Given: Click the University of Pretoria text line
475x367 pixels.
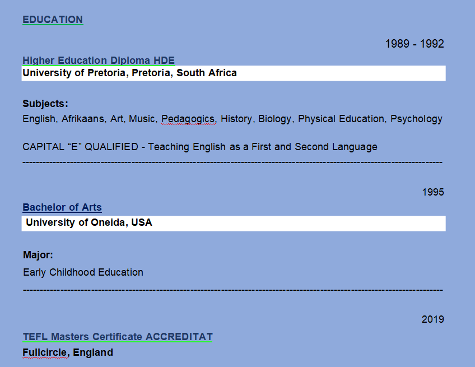Looking at the screenshot, I should pyautogui.click(x=129, y=73).
